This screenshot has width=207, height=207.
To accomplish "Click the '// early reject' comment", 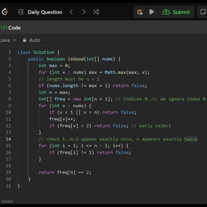I will tap(151, 126).
